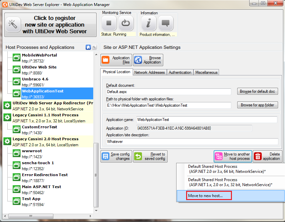Click the home icon in Host Processes header
The height and width of the screenshot is (222, 285).
[x=88, y=47]
